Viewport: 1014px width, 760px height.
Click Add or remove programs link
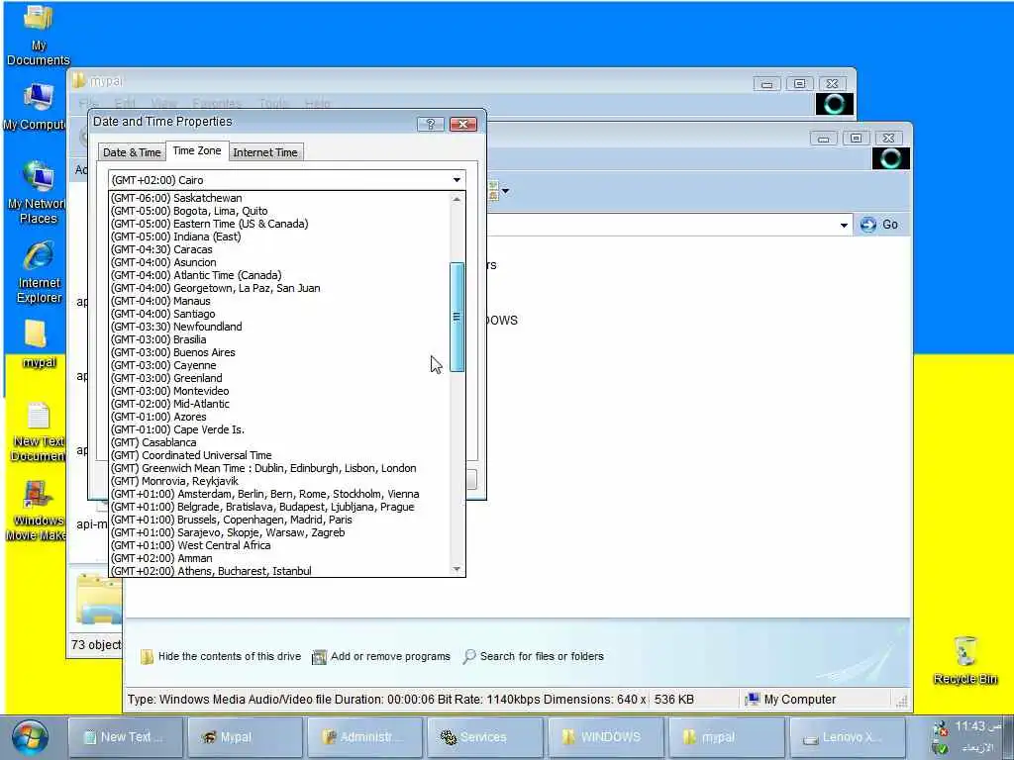click(x=390, y=657)
